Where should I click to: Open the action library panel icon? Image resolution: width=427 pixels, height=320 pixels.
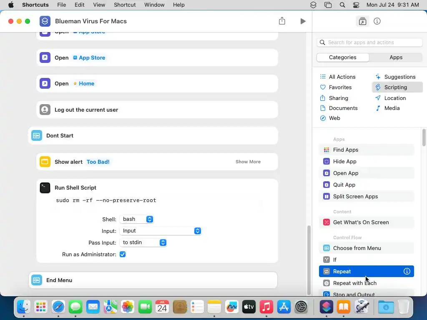click(362, 21)
